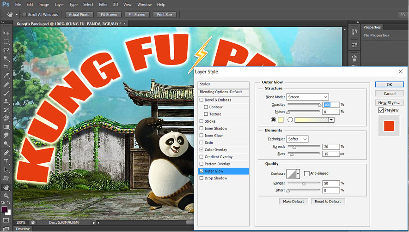Image resolution: width=409 pixels, height=232 pixels.
Task: Click Reset to Default button
Action: 328,201
